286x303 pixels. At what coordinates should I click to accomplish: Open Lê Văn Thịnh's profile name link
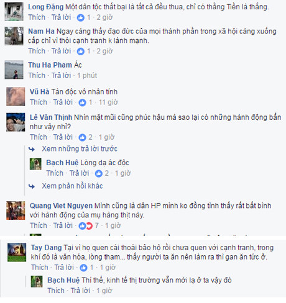51,117
